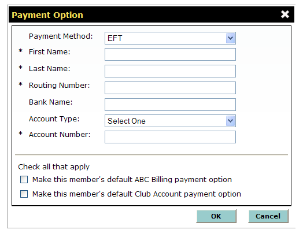Image resolution: width=303 pixels, height=237 pixels.
Task: Click the 'Routing Number:' label text
Action: point(60,86)
